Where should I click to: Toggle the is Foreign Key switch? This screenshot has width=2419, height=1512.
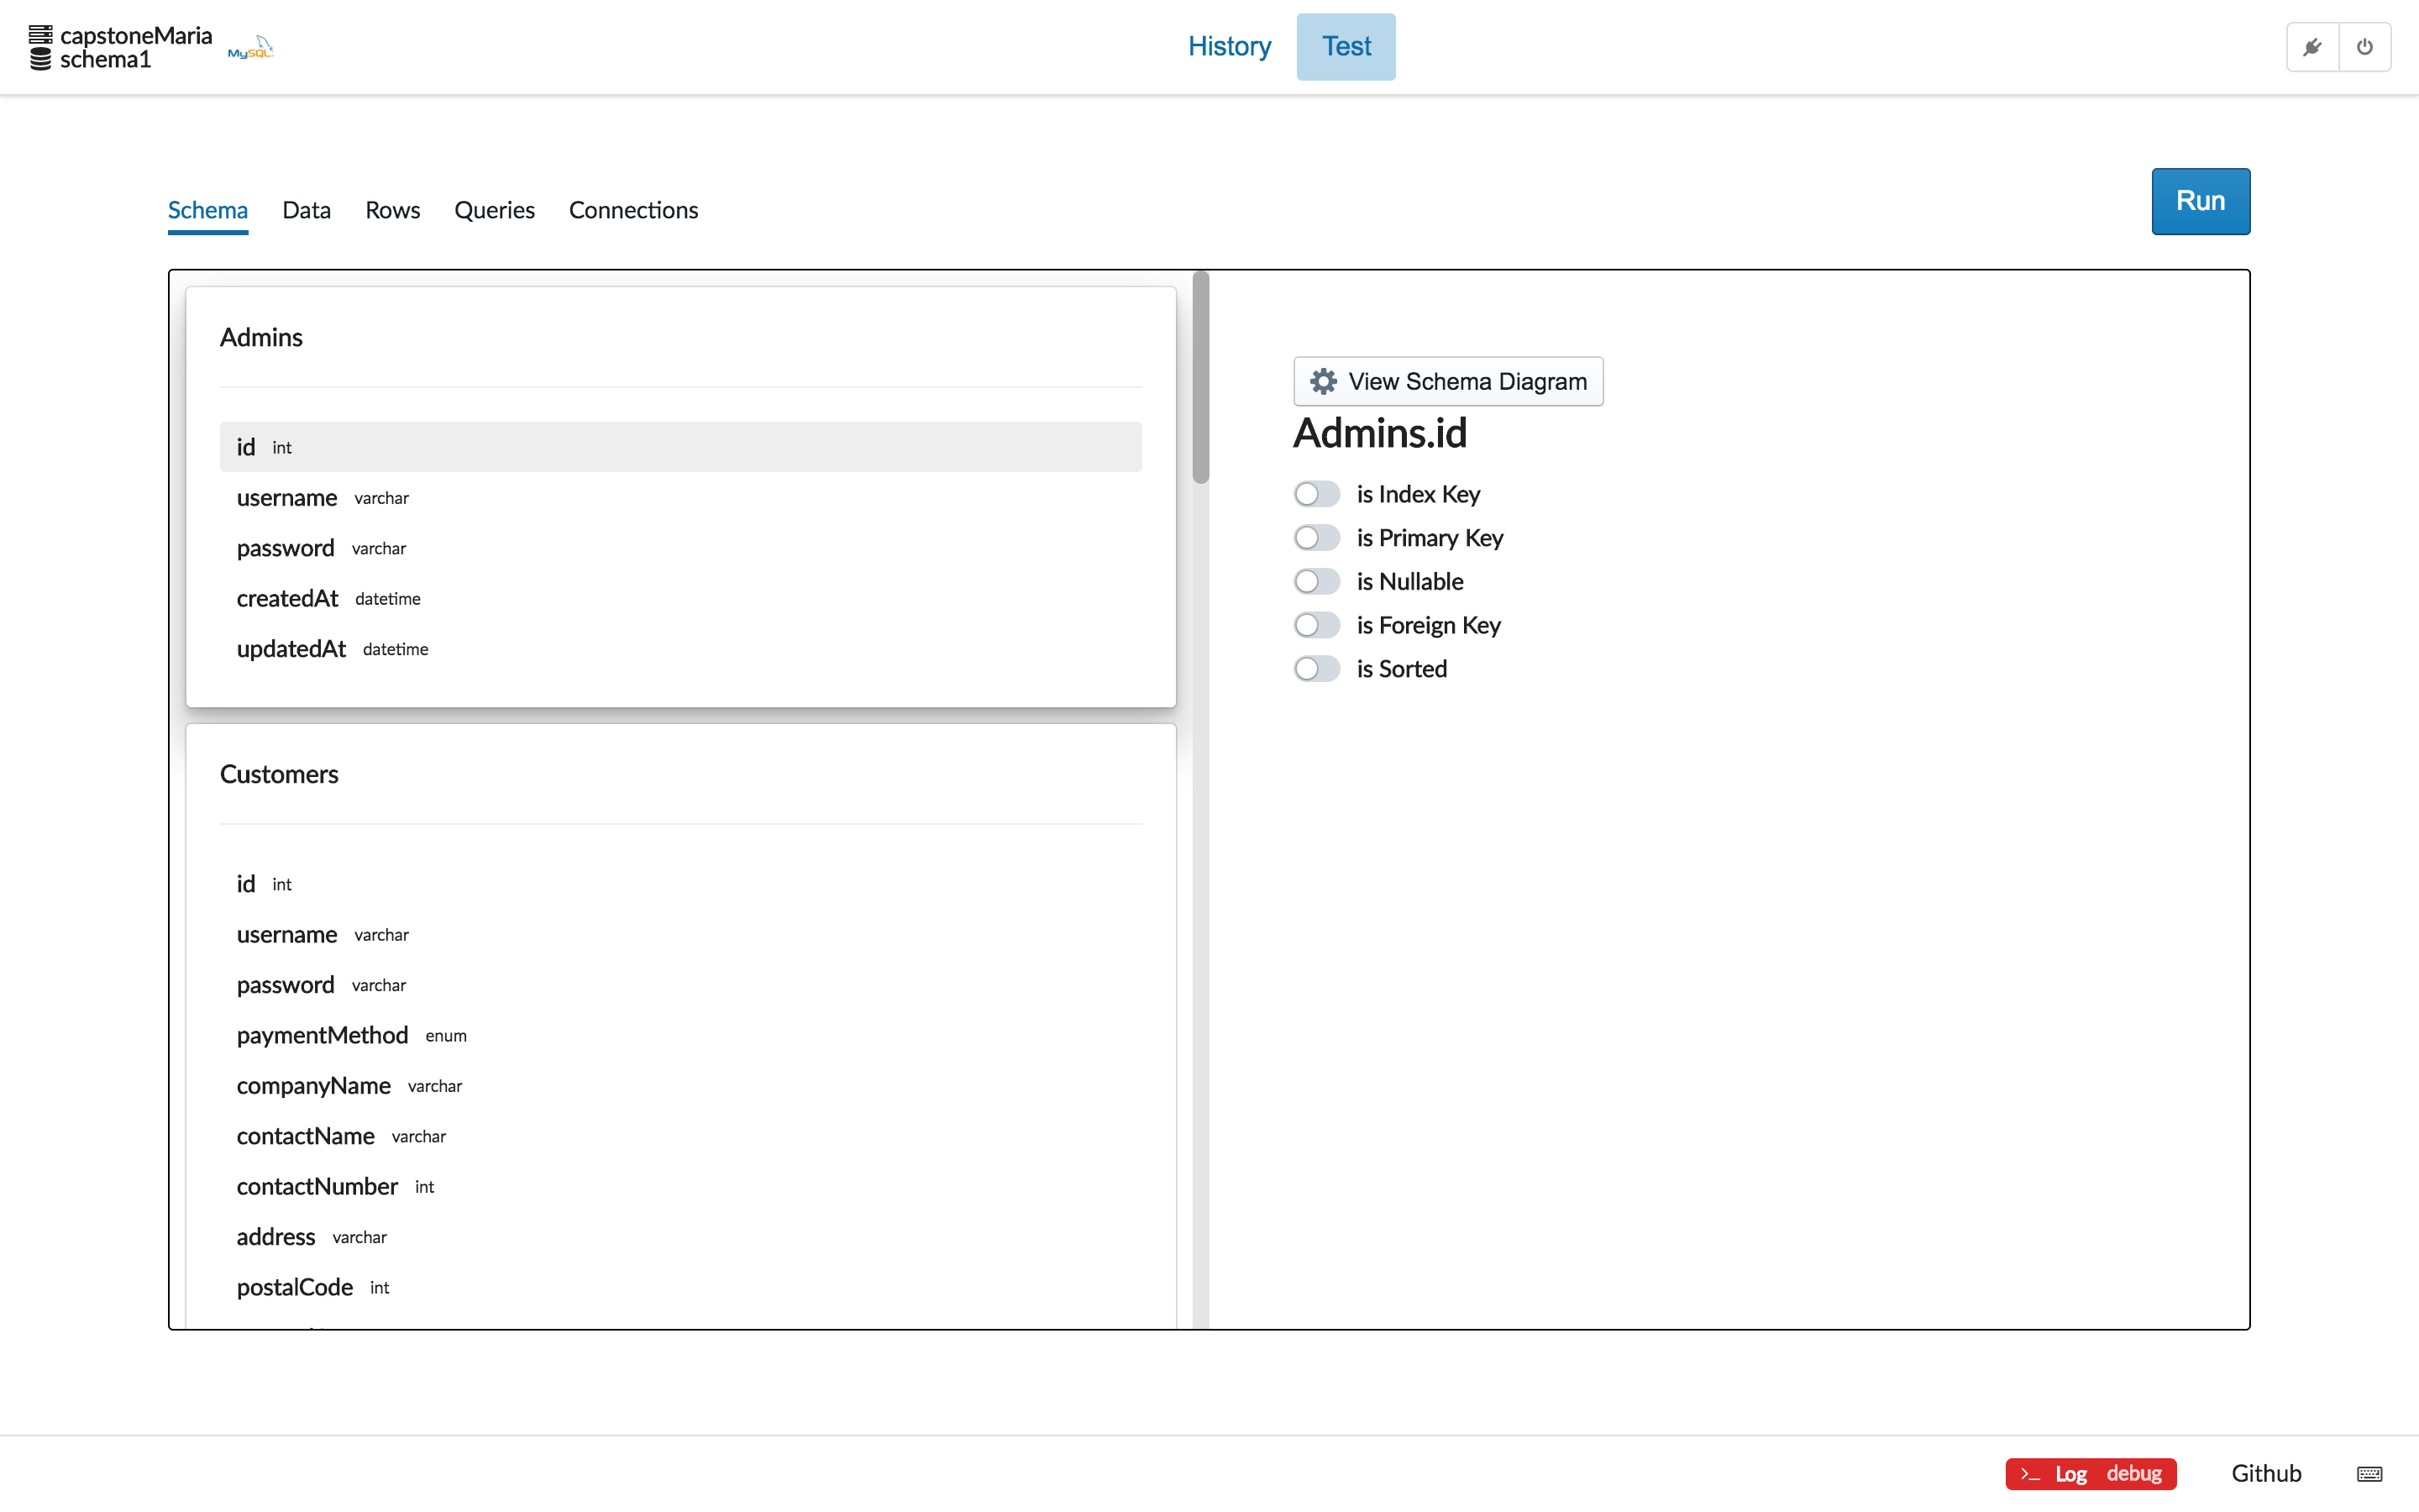pyautogui.click(x=1315, y=625)
